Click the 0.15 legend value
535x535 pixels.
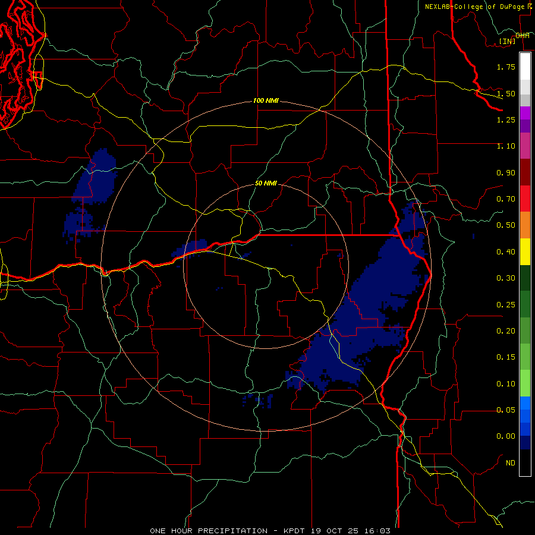[506, 357]
